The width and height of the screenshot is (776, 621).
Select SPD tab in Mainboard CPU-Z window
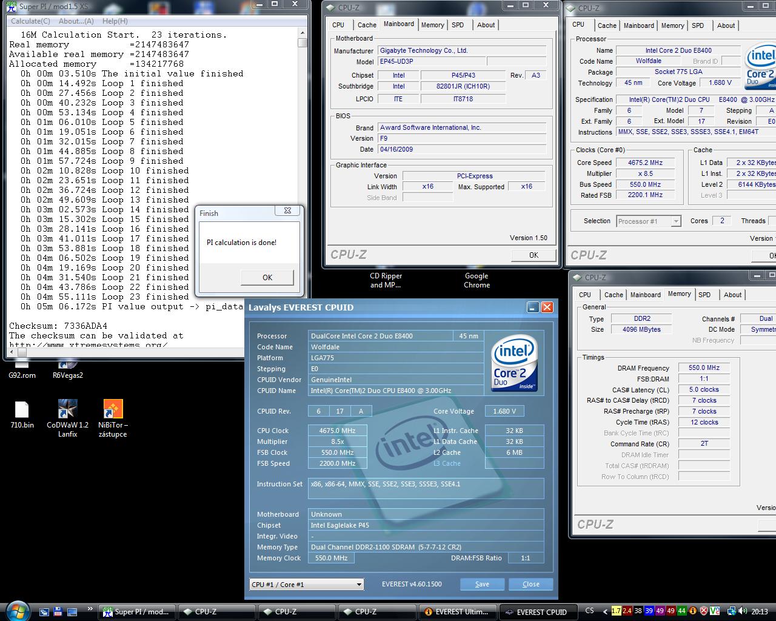[458, 25]
